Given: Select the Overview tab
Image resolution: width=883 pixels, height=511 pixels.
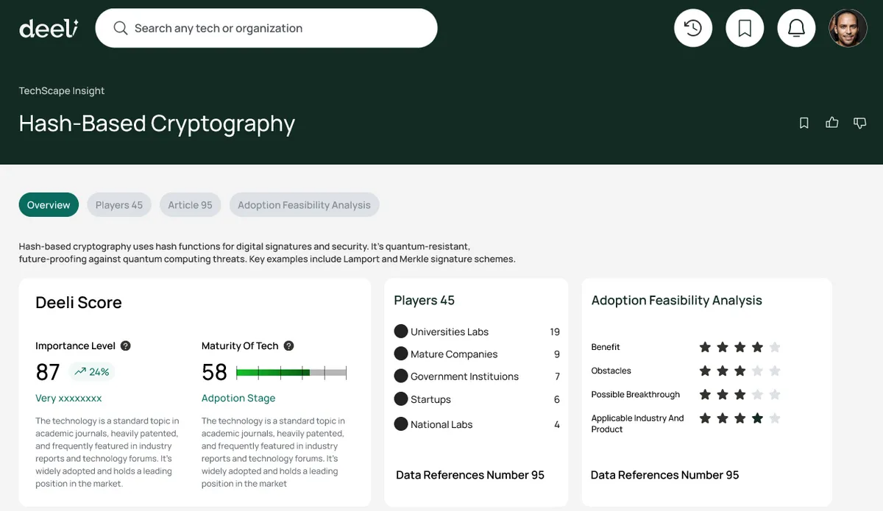Looking at the screenshot, I should pos(49,205).
